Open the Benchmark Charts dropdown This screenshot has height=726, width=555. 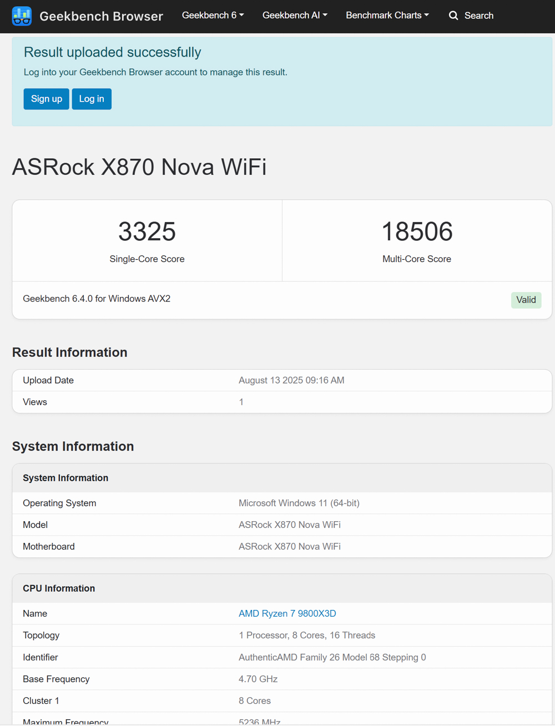(x=387, y=16)
